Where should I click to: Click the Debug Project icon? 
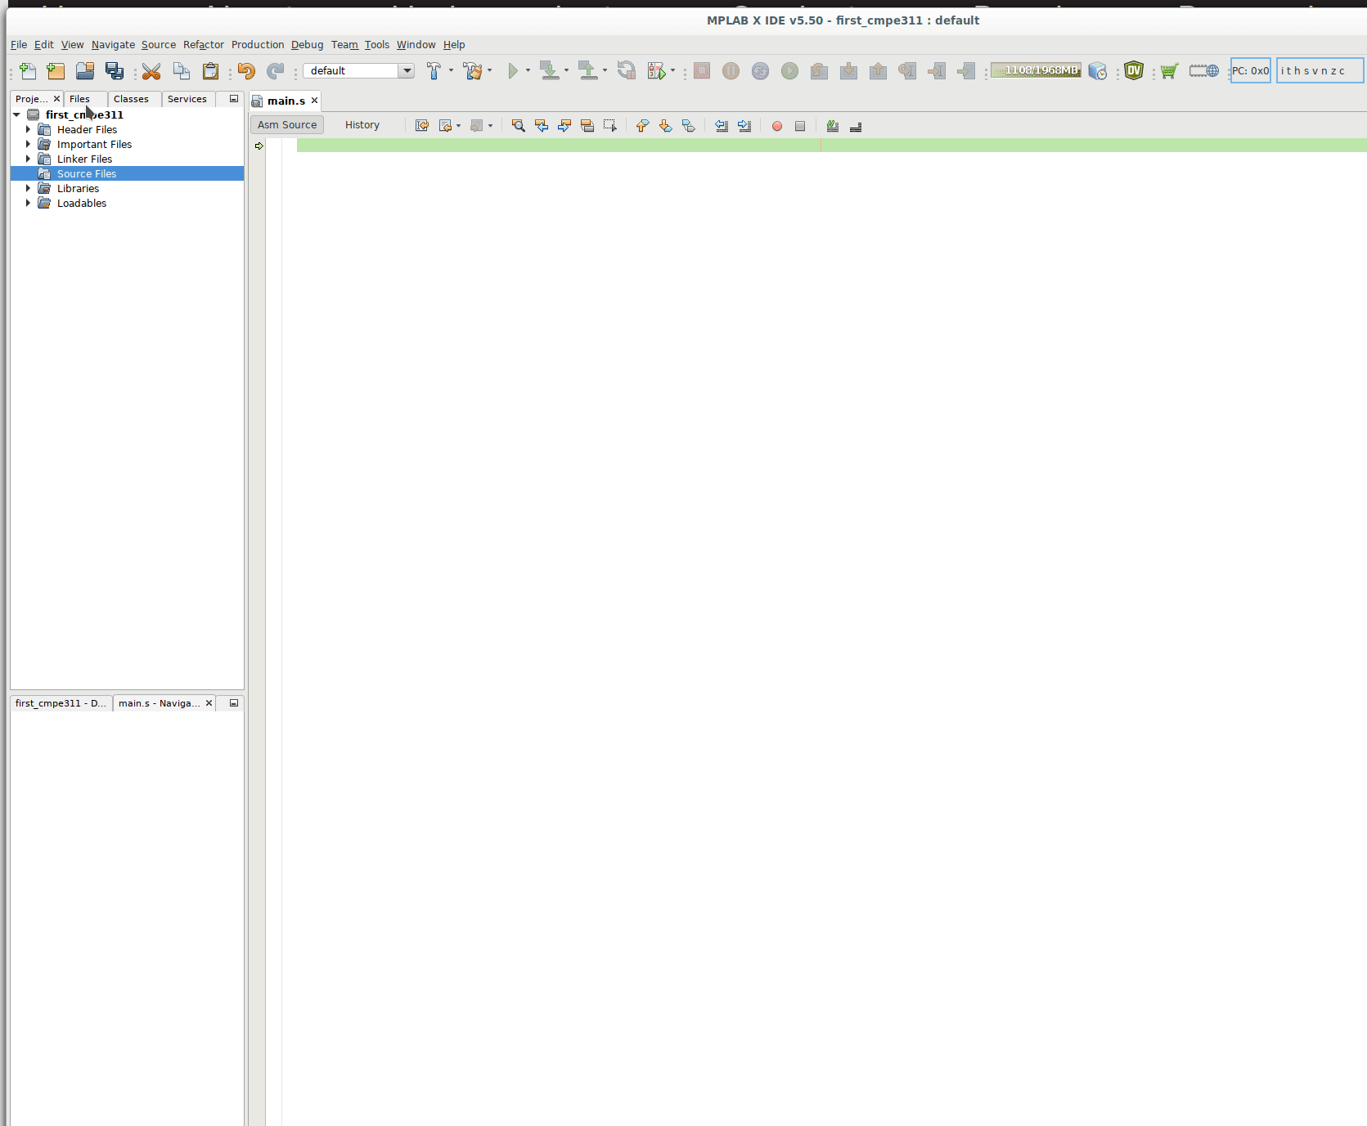(657, 71)
